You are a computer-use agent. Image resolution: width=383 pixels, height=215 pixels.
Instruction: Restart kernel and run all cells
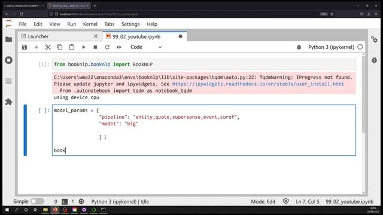pos(119,47)
